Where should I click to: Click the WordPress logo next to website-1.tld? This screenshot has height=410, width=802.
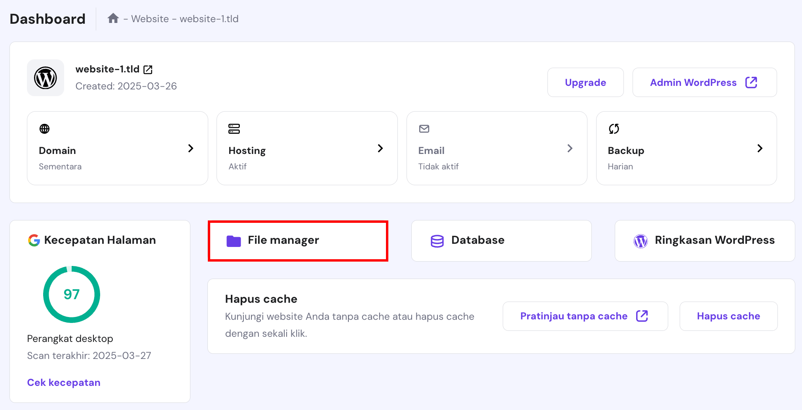pos(45,78)
